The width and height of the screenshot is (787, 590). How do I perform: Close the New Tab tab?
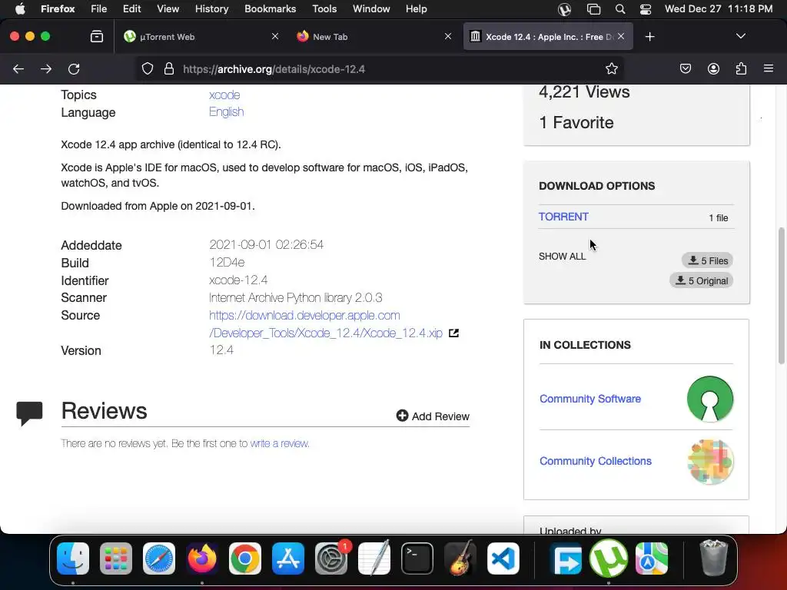tap(448, 36)
